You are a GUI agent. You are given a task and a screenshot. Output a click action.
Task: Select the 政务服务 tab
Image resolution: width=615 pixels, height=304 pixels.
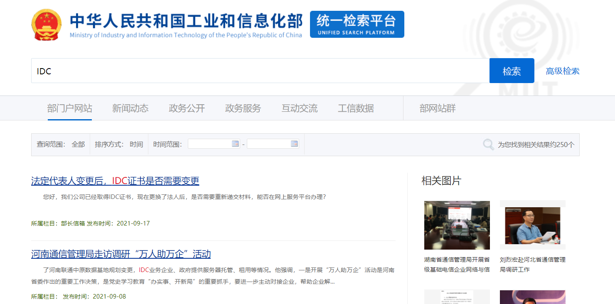[x=243, y=108]
